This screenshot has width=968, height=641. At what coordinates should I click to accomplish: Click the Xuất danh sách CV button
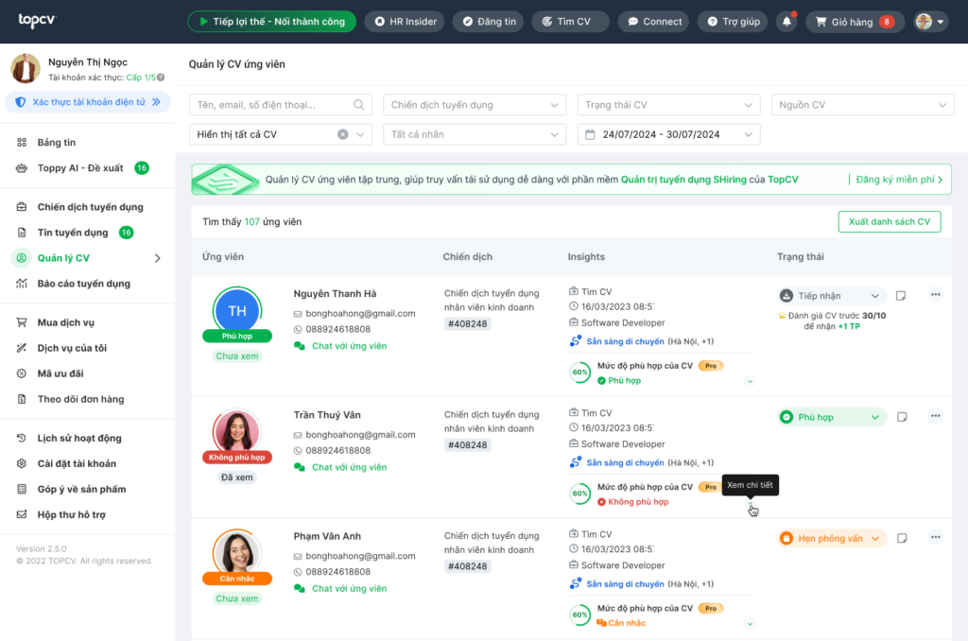889,221
